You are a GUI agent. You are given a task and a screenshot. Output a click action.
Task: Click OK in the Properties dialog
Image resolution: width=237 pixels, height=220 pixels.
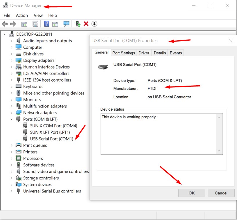click(x=192, y=193)
